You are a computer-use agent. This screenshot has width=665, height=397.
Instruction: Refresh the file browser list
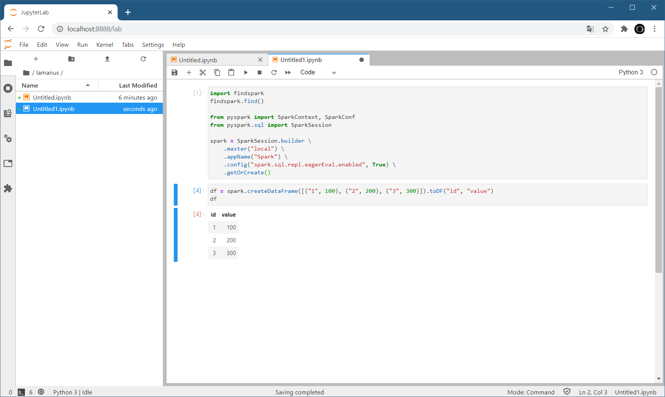pyautogui.click(x=143, y=59)
